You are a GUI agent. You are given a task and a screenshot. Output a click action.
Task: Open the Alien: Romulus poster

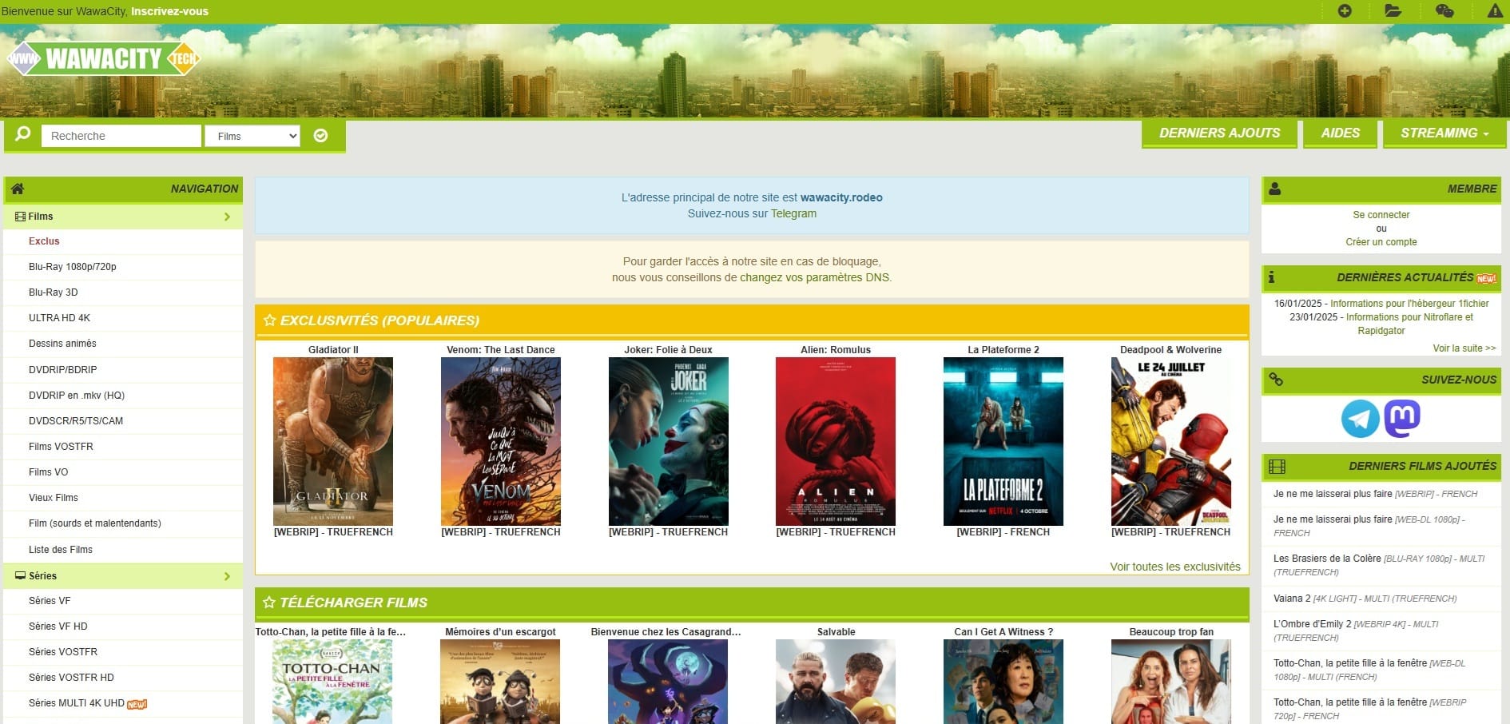(x=836, y=441)
